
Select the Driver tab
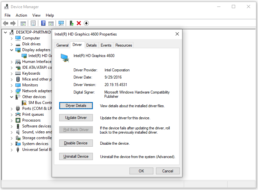point(77,45)
